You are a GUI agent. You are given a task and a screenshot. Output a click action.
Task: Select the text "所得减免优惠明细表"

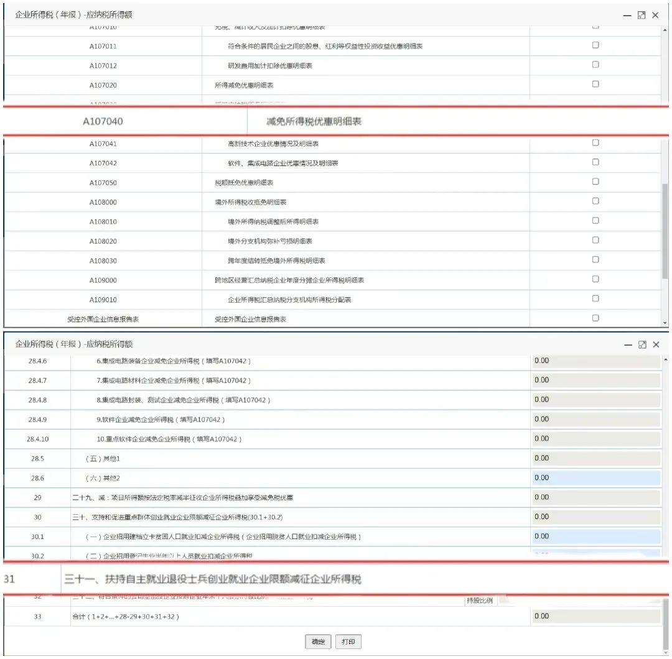(x=244, y=85)
